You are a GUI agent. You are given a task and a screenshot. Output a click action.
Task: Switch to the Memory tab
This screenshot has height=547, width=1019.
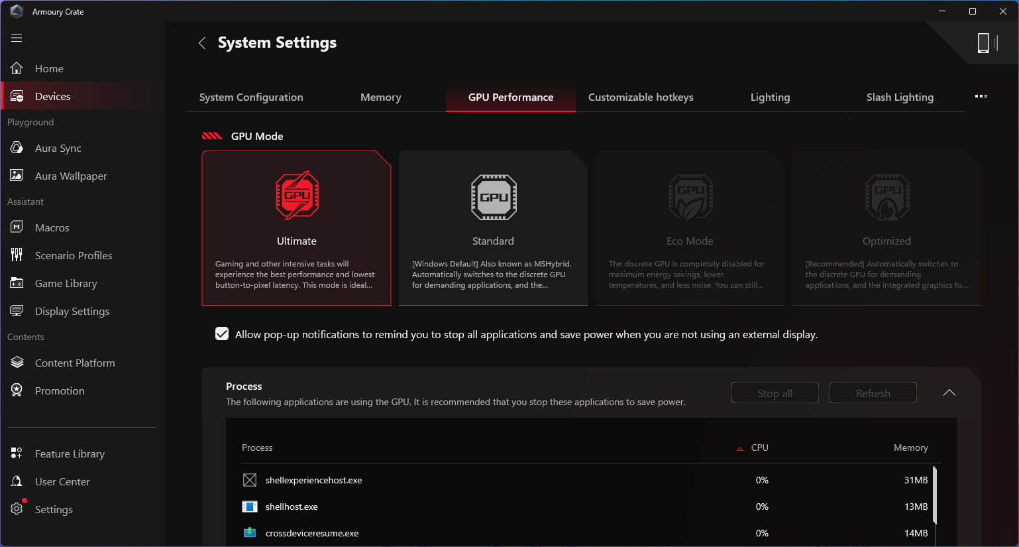click(x=380, y=97)
